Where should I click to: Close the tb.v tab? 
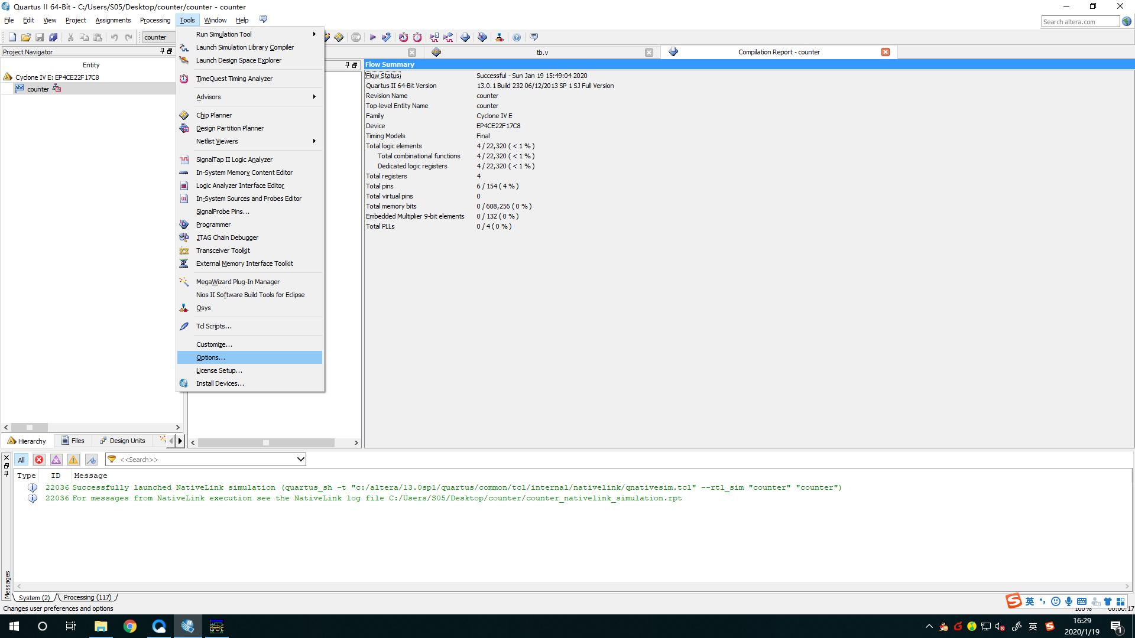click(649, 53)
